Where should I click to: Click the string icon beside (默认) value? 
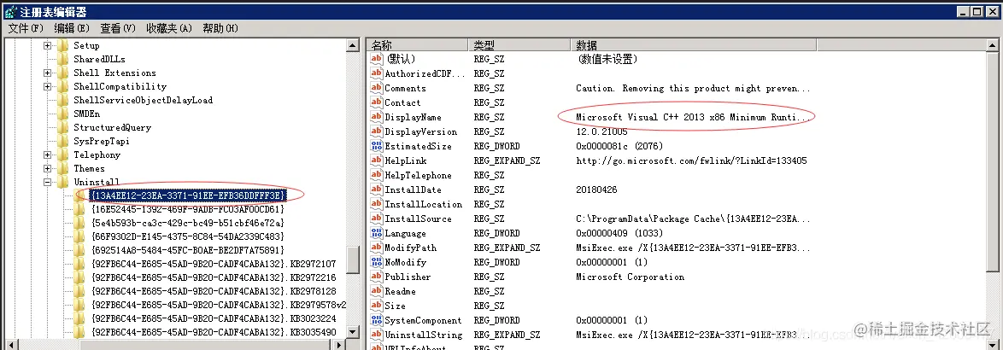point(376,59)
